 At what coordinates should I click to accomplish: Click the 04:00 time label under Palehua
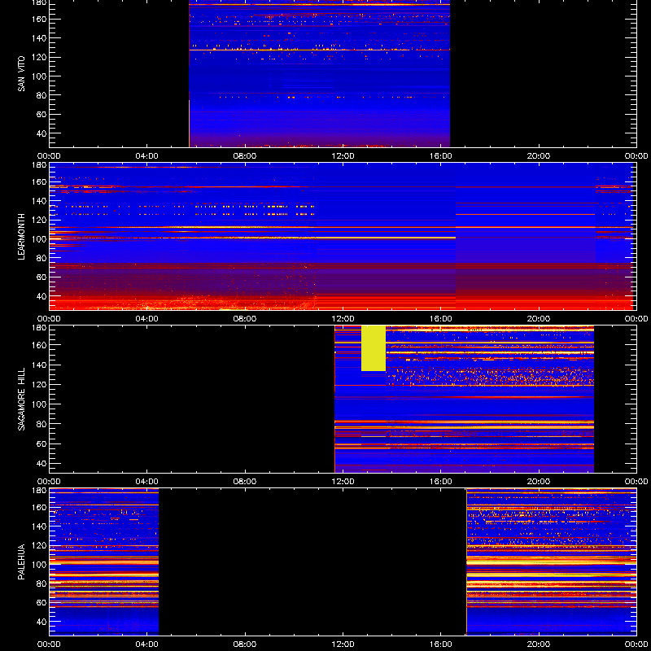[147, 644]
